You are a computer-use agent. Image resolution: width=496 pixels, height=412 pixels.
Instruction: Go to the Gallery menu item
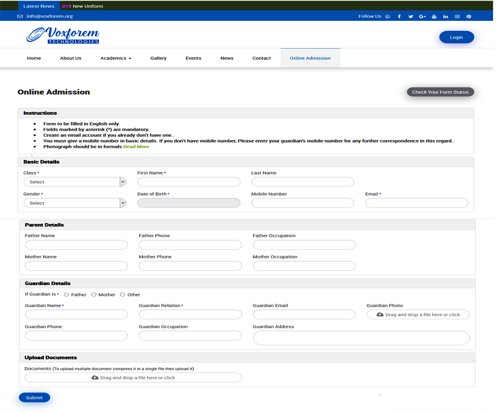(x=159, y=58)
